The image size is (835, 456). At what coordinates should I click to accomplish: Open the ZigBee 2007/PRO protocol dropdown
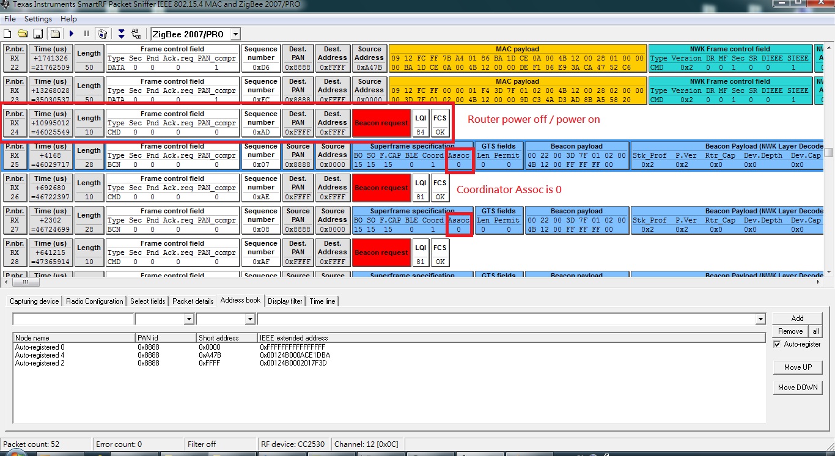[x=236, y=34]
